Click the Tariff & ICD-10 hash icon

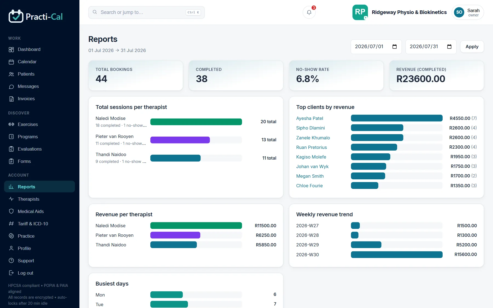[11, 224]
